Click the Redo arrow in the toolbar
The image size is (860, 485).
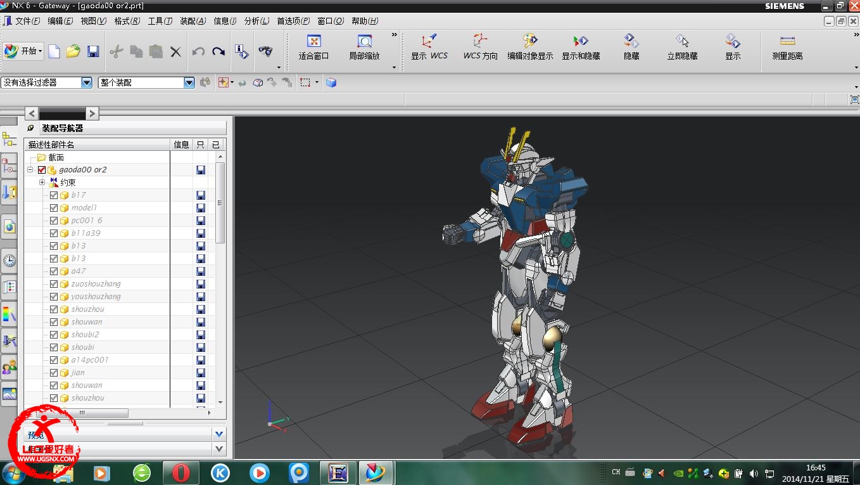pos(218,51)
